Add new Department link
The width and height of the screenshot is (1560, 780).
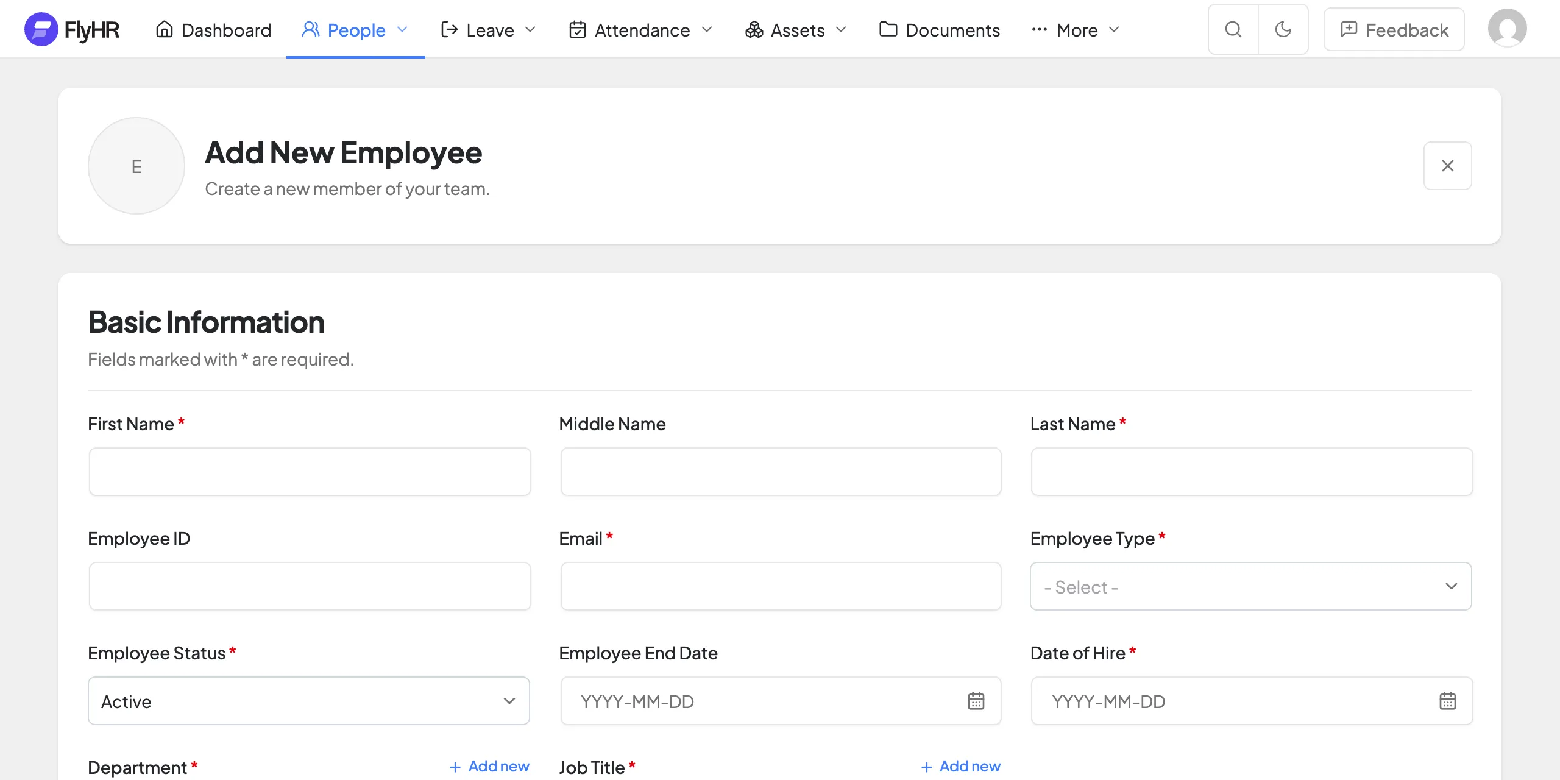tap(489, 766)
